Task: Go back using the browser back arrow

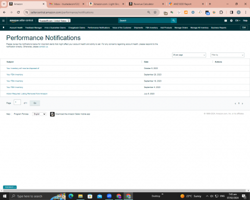Action: pyautogui.click(x=4, y=12)
